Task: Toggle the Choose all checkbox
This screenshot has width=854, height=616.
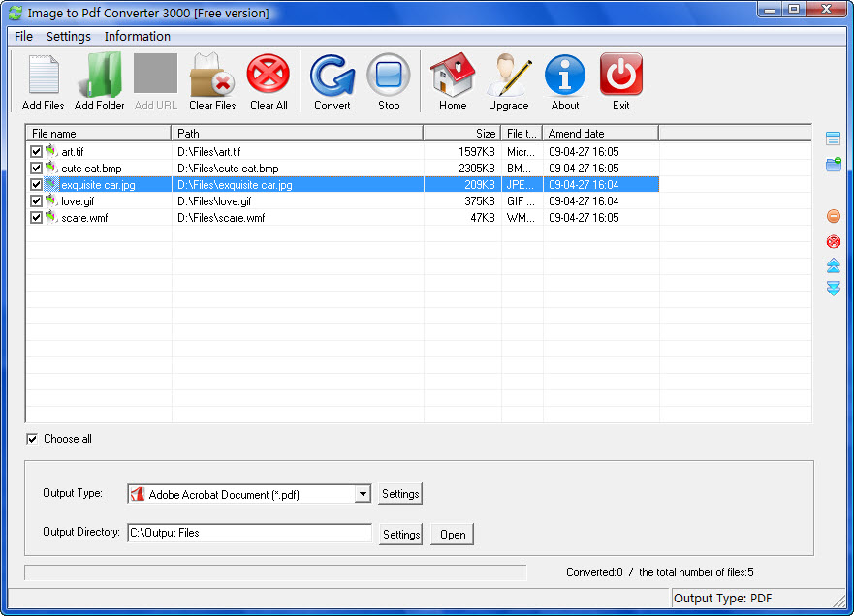Action: [x=33, y=439]
